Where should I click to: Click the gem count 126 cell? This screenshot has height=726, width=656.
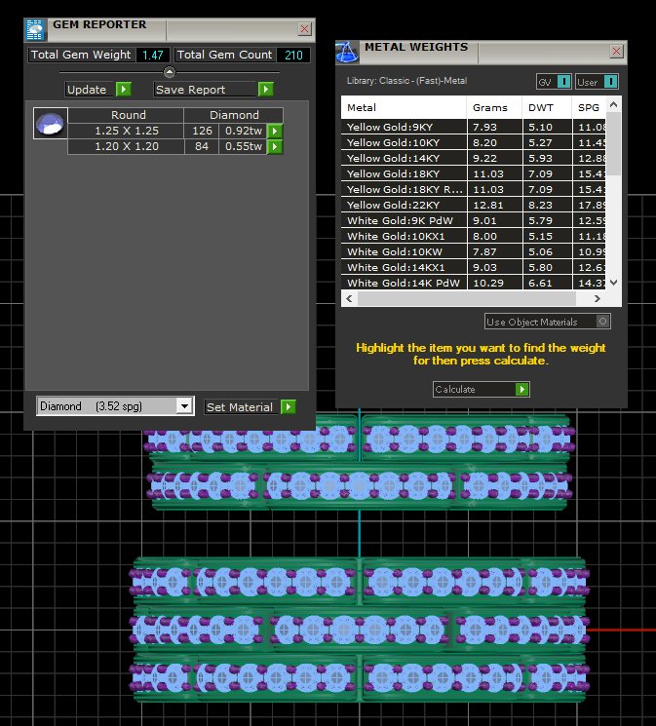coord(202,131)
